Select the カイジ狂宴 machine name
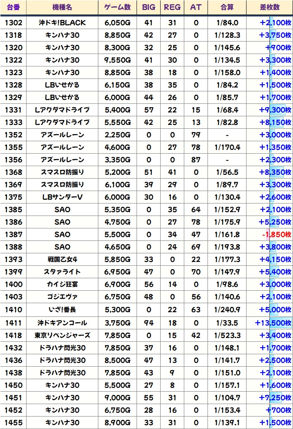The height and width of the screenshot is (429, 293). coord(62,284)
